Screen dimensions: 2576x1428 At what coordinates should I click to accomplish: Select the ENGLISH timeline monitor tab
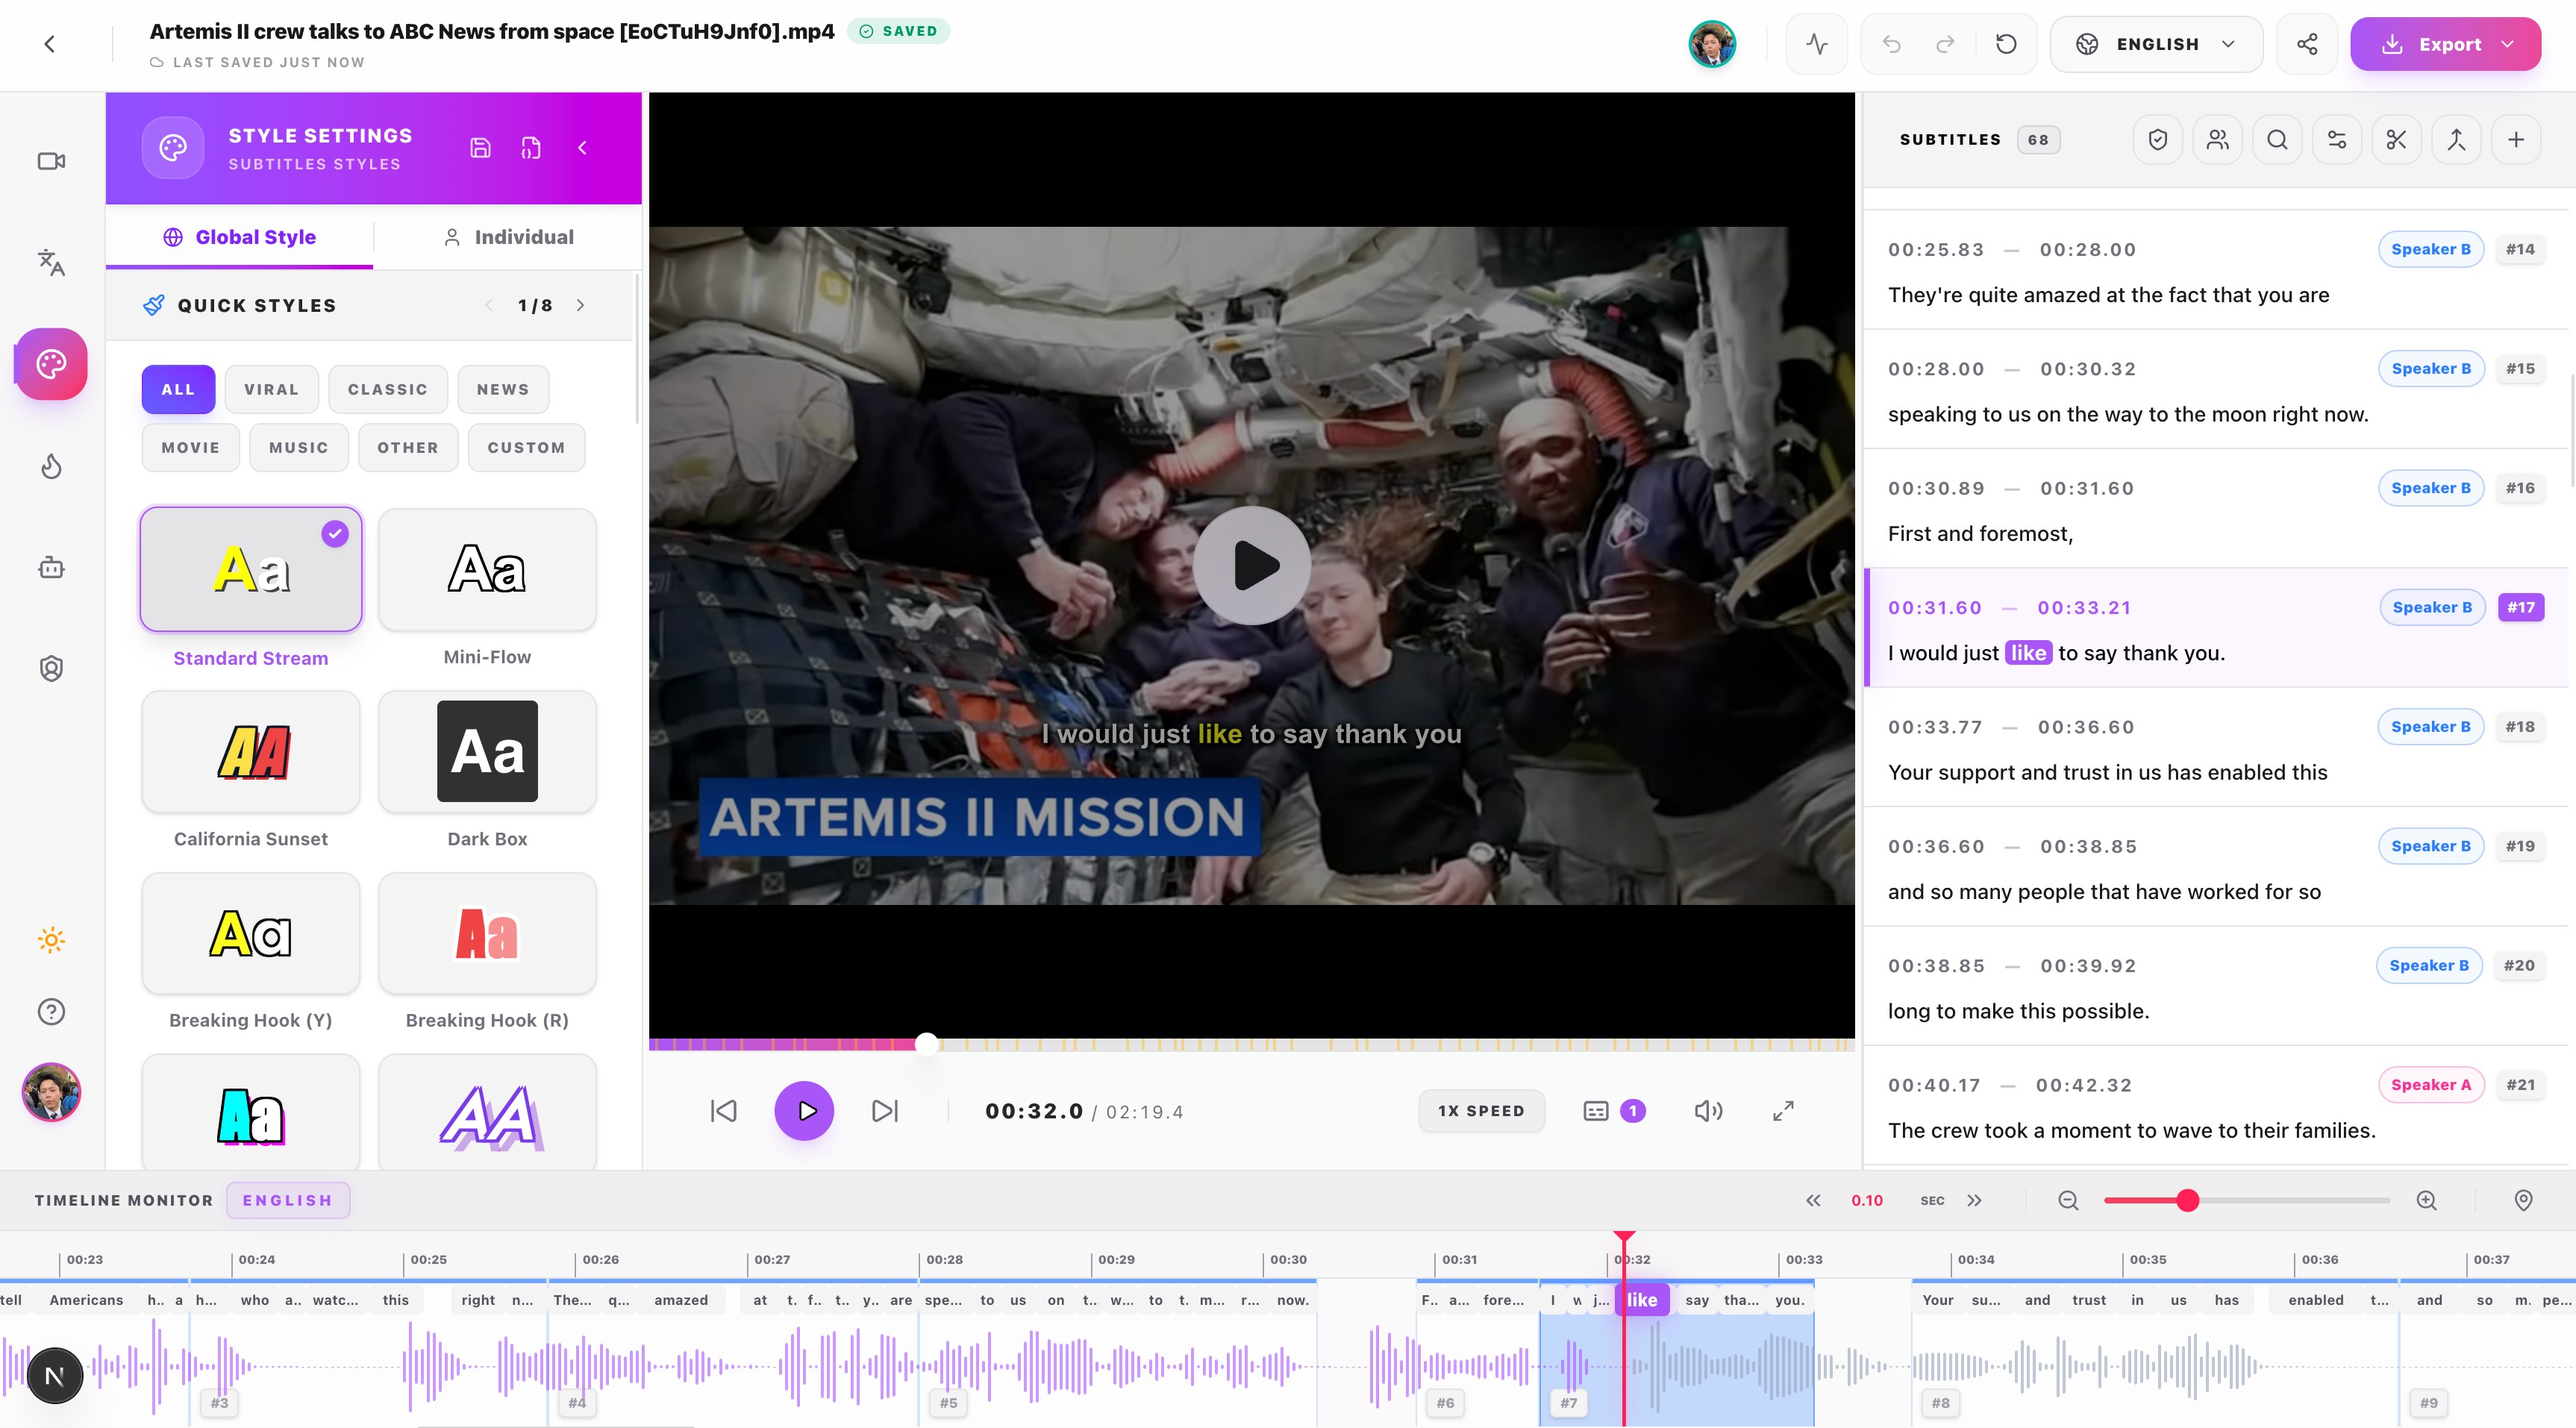tap(288, 1200)
